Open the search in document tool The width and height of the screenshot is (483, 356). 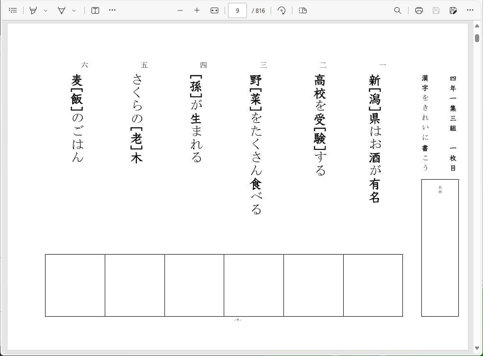[398, 10]
